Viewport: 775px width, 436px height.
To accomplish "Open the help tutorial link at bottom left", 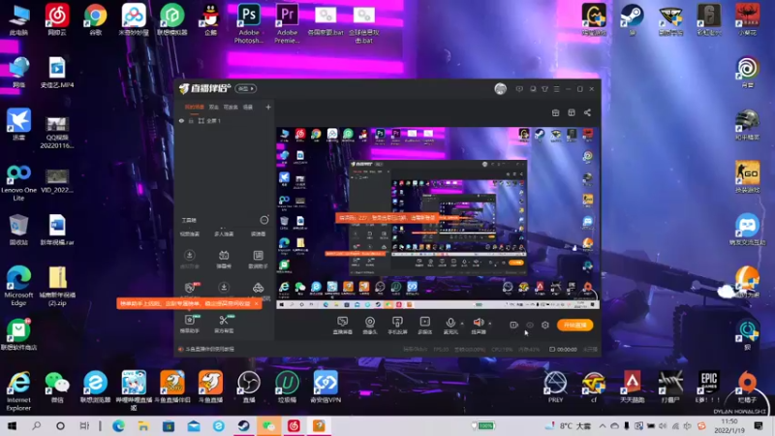I will pos(206,349).
